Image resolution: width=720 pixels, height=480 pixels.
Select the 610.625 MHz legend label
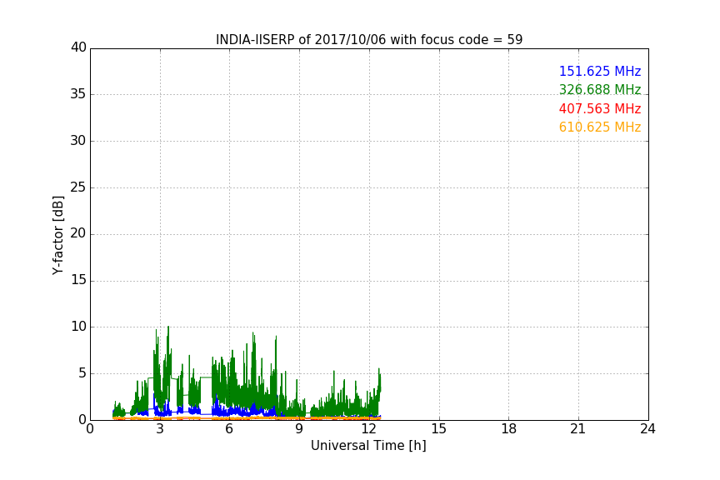(600, 127)
